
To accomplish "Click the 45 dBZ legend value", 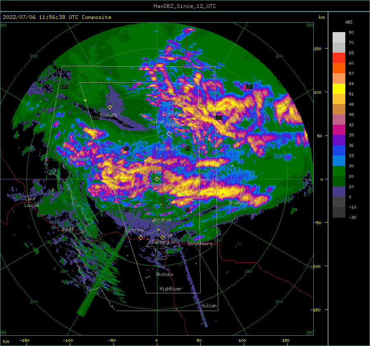I will point(351,114).
